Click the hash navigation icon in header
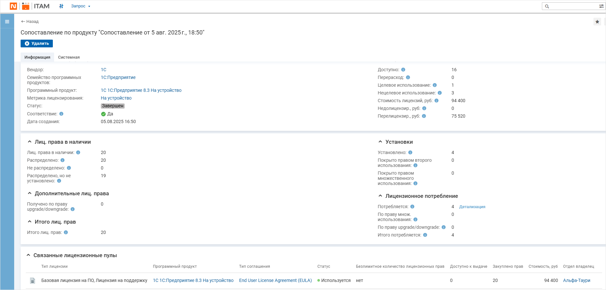 click(61, 6)
